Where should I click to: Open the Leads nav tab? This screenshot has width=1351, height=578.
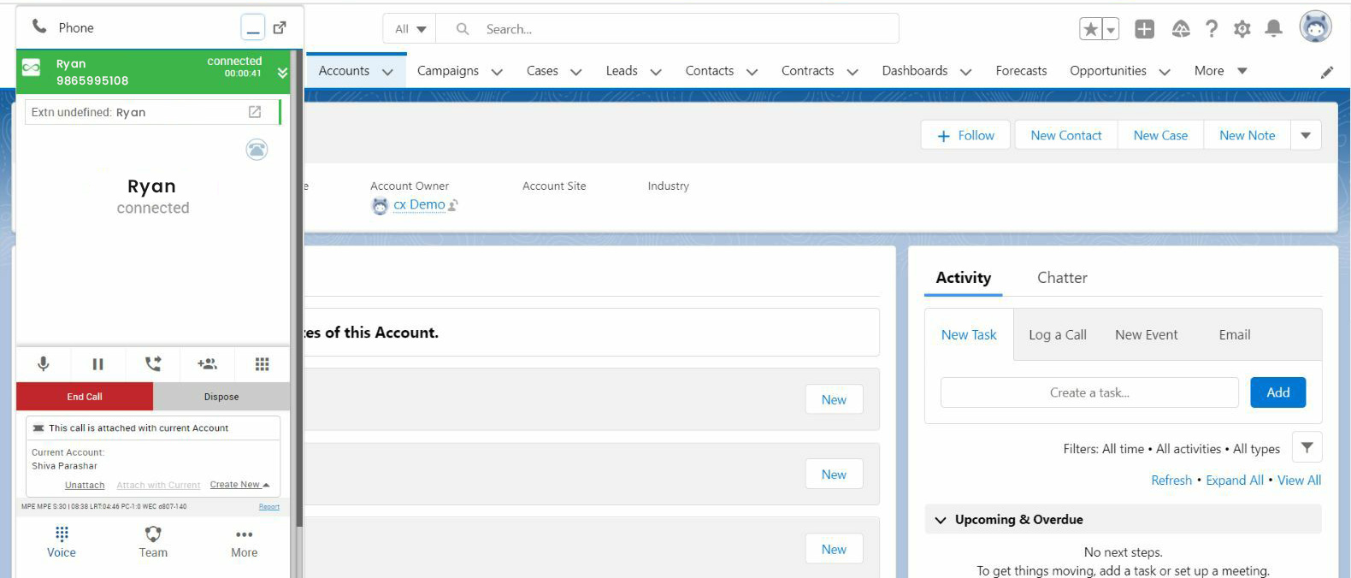click(x=622, y=71)
